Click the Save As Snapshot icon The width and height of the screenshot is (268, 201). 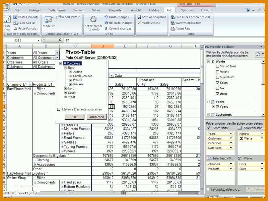(139, 17)
